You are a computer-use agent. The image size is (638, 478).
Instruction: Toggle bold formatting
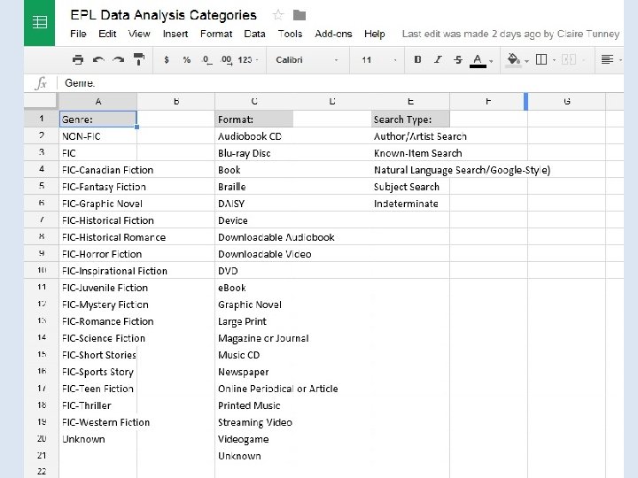(417, 60)
